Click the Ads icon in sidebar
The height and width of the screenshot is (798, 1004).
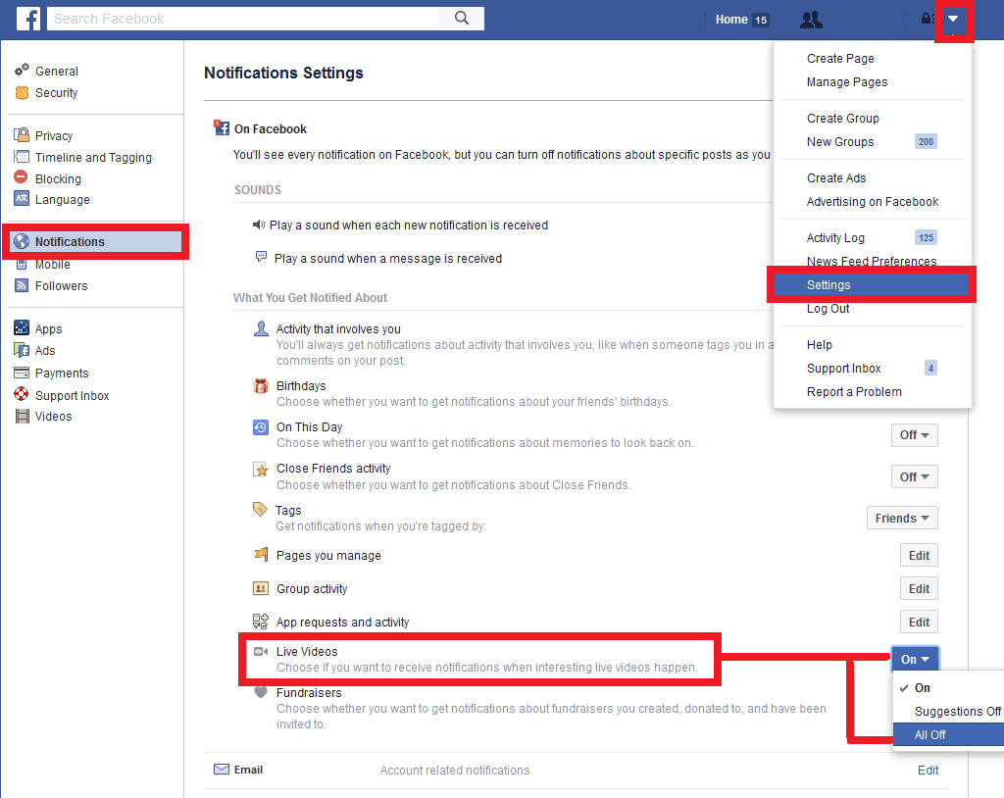coord(22,350)
